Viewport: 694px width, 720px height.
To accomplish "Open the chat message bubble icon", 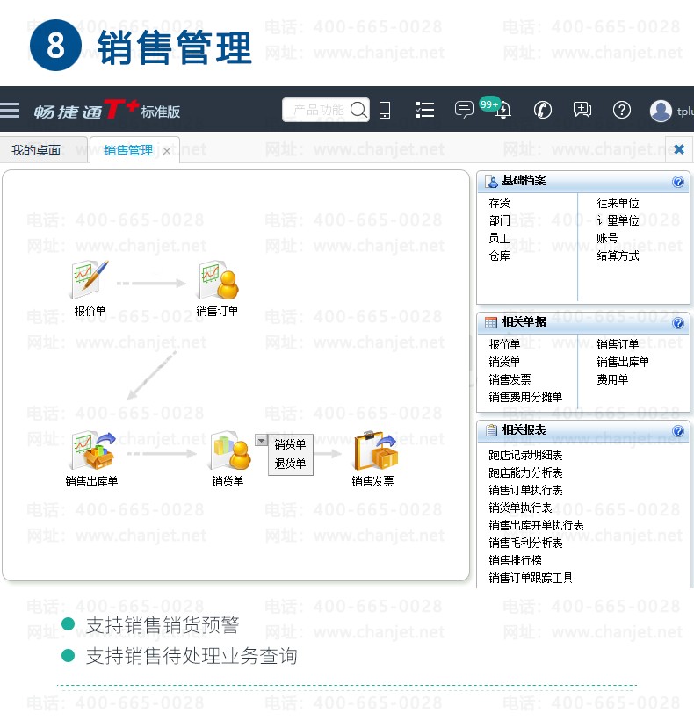I will 464,110.
